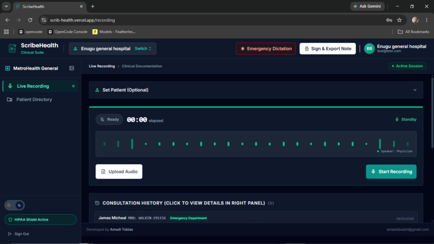Viewport: 434px width, 244px height.
Task: Open the password manager key icon
Action: click(389, 20)
